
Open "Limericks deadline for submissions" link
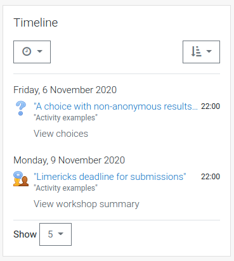(110, 177)
